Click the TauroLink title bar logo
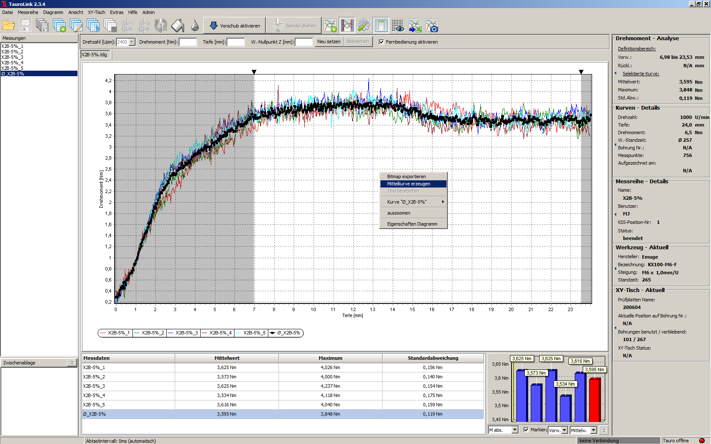Screen dimensions: 711x444 4,4
